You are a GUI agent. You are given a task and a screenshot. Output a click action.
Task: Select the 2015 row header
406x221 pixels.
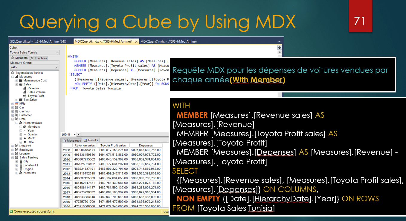(x=67, y=183)
